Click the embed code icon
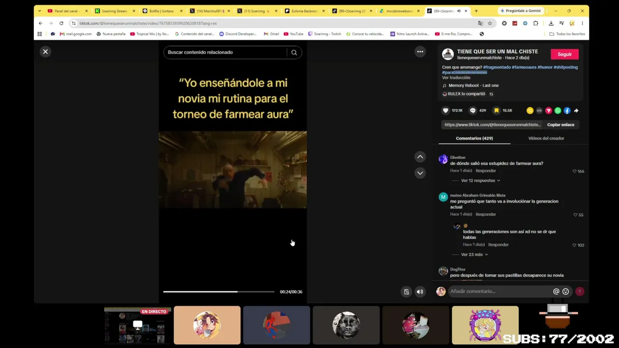This screenshot has width=619, height=348. (x=539, y=111)
